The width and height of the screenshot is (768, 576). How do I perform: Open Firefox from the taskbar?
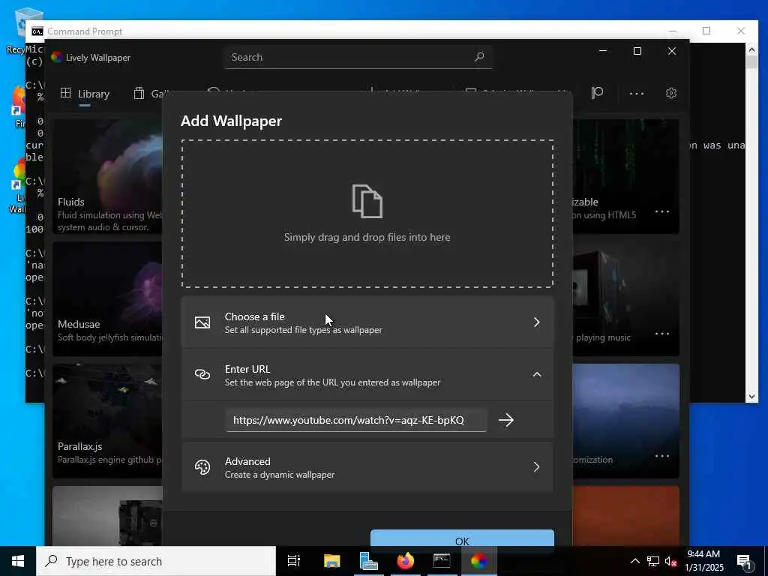(406, 561)
